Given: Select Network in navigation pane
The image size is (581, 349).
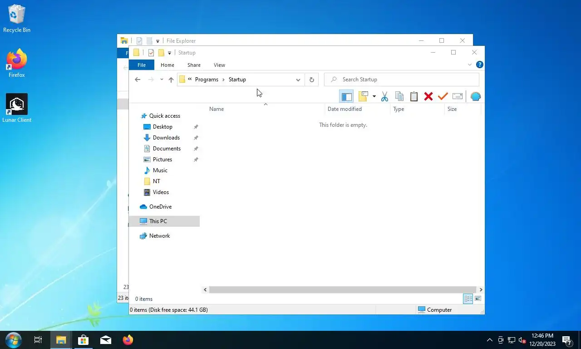Looking at the screenshot, I should (x=159, y=236).
